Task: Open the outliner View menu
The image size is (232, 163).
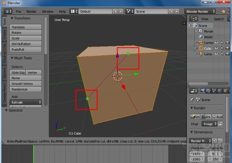Action: click(205, 19)
